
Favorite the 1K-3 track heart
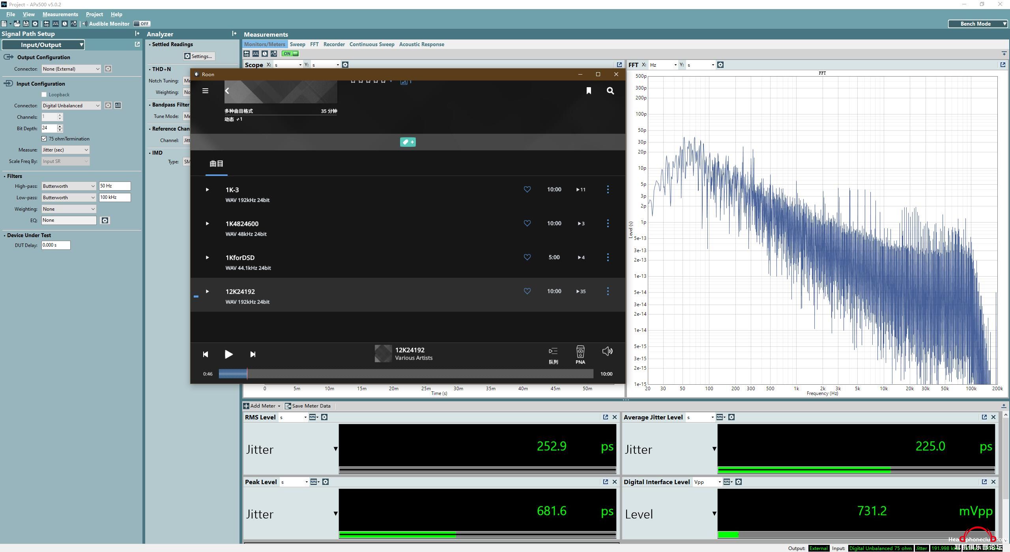527,189
